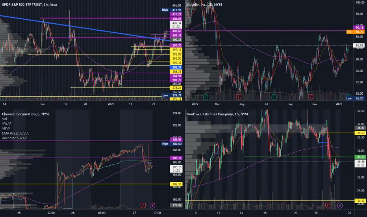Click the 182.51 yellow label on Chevron chart
Screen dimensions: 367x217
tap(176, 184)
